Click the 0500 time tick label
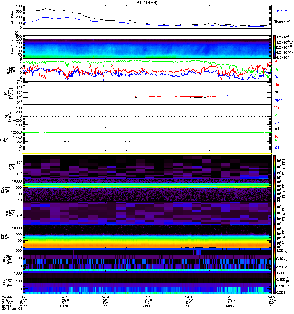 (x=147, y=306)
